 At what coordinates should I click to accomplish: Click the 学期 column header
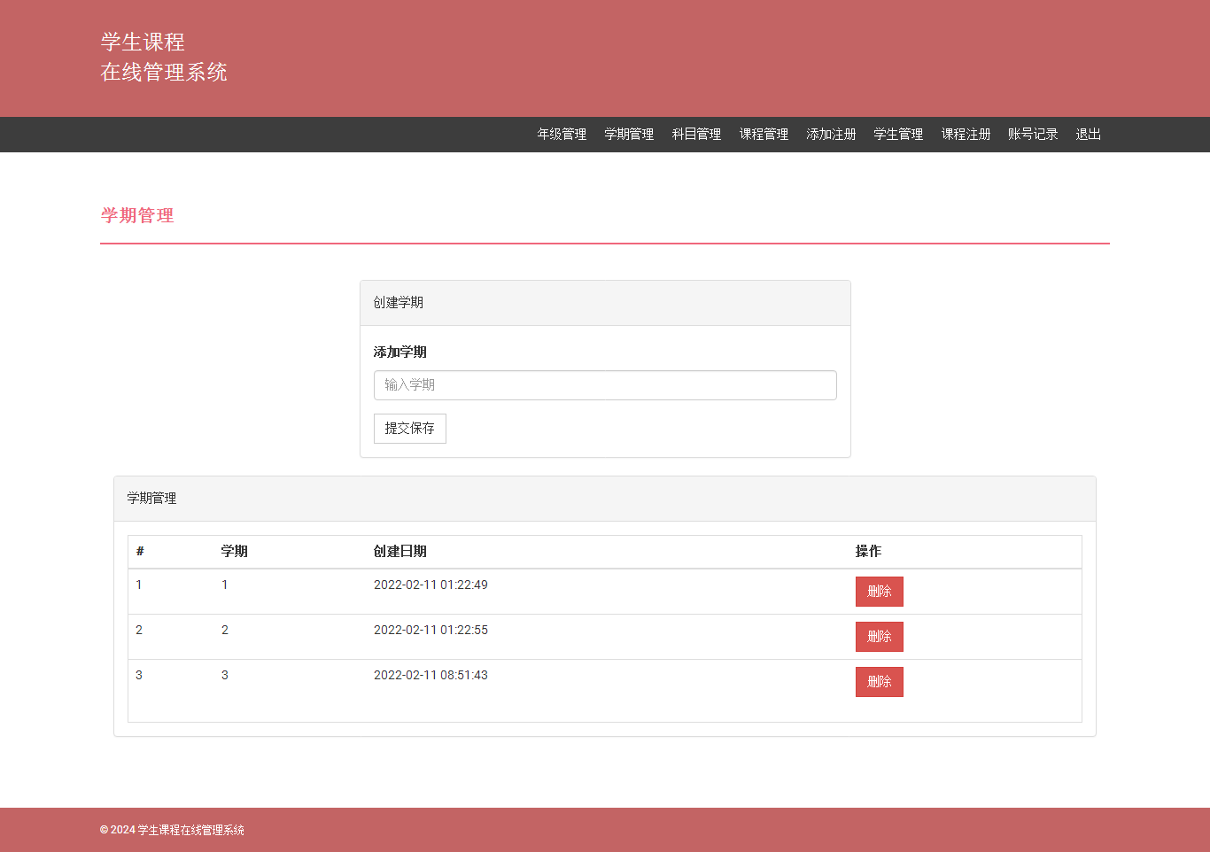tap(235, 552)
